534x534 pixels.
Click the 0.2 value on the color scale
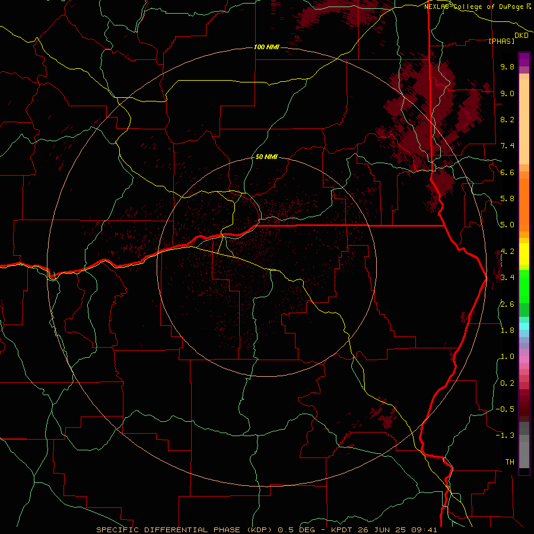click(x=507, y=383)
